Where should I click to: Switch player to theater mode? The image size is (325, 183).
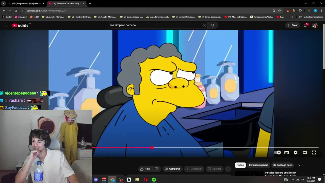pos(305,152)
